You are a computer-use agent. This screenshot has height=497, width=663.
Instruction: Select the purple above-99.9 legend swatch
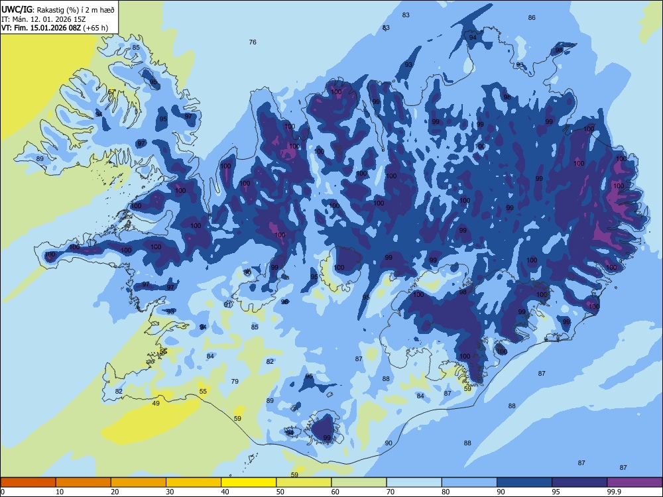634,482
